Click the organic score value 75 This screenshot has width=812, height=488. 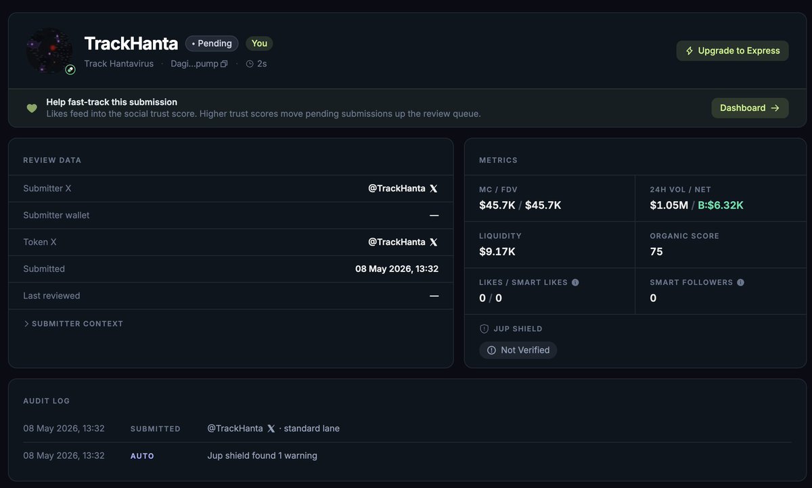[656, 252]
